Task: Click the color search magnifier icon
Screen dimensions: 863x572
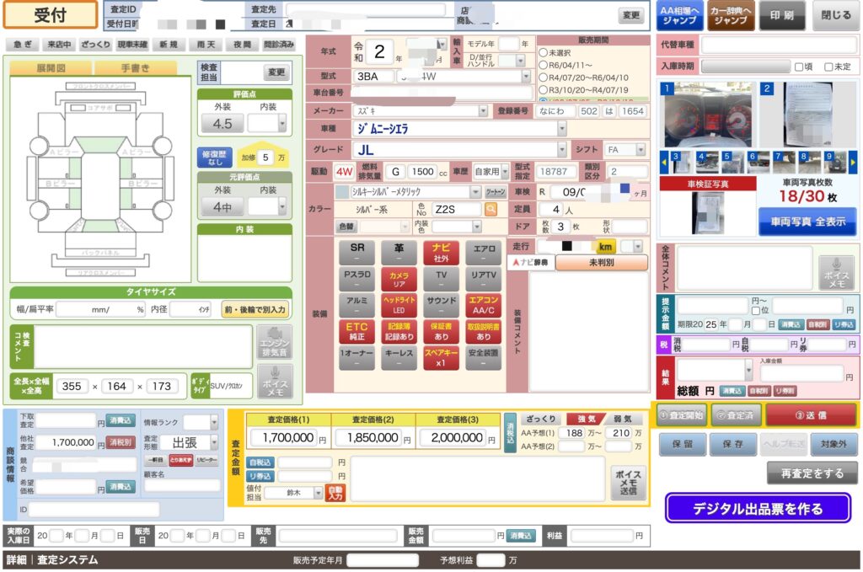Action: tap(490, 209)
